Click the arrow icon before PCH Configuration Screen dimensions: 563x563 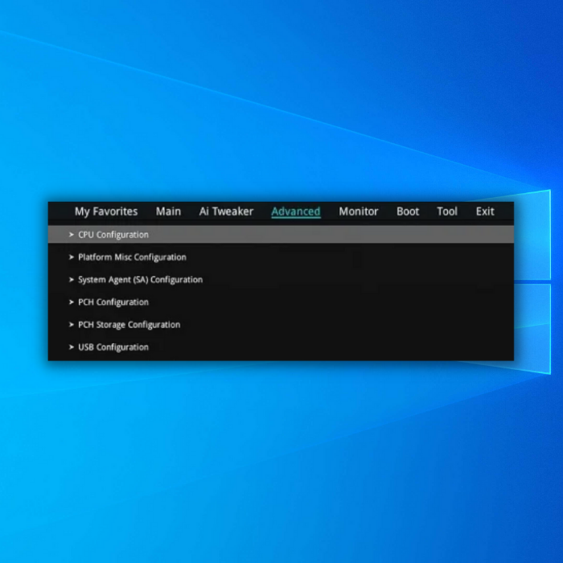pos(72,302)
